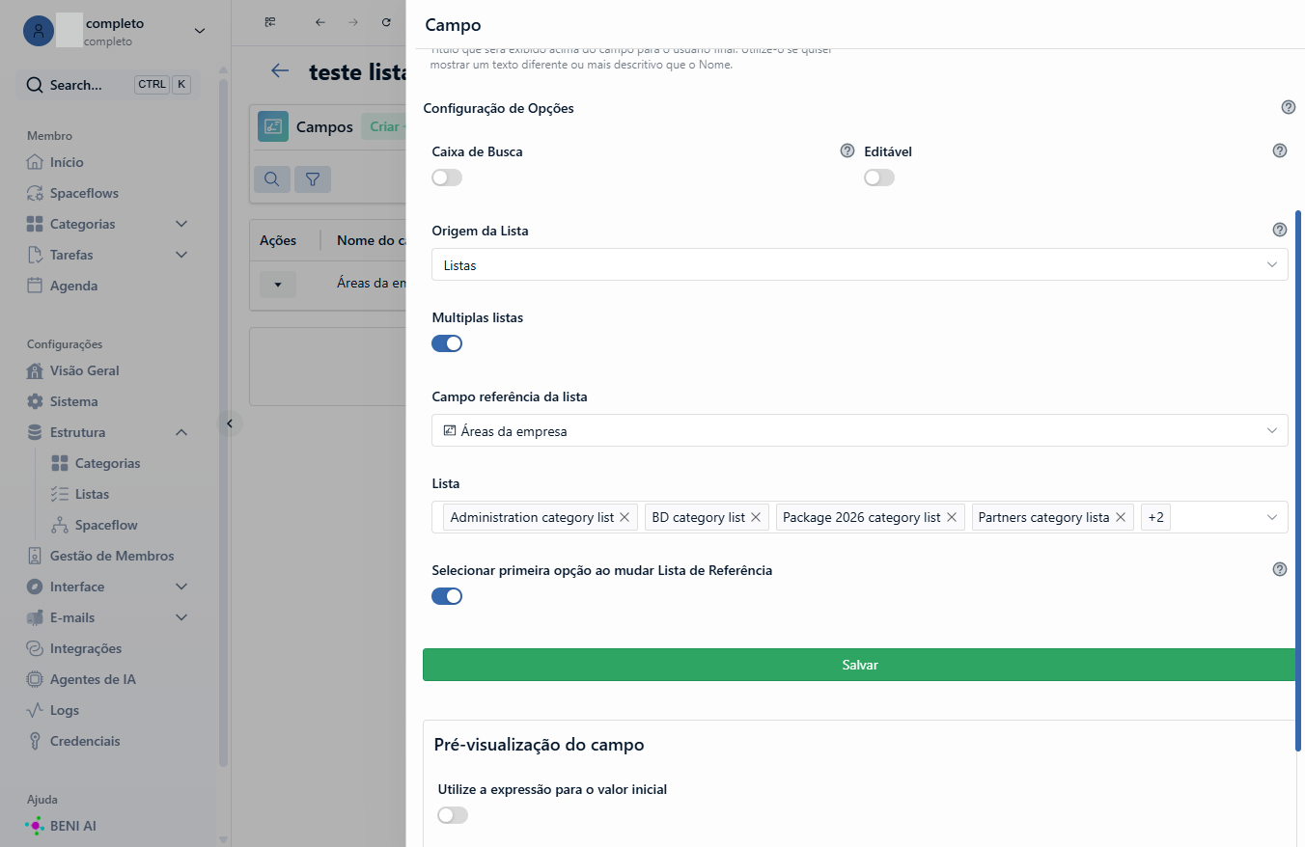
Task: Click the magnifier search button in Campos
Action: point(272,179)
